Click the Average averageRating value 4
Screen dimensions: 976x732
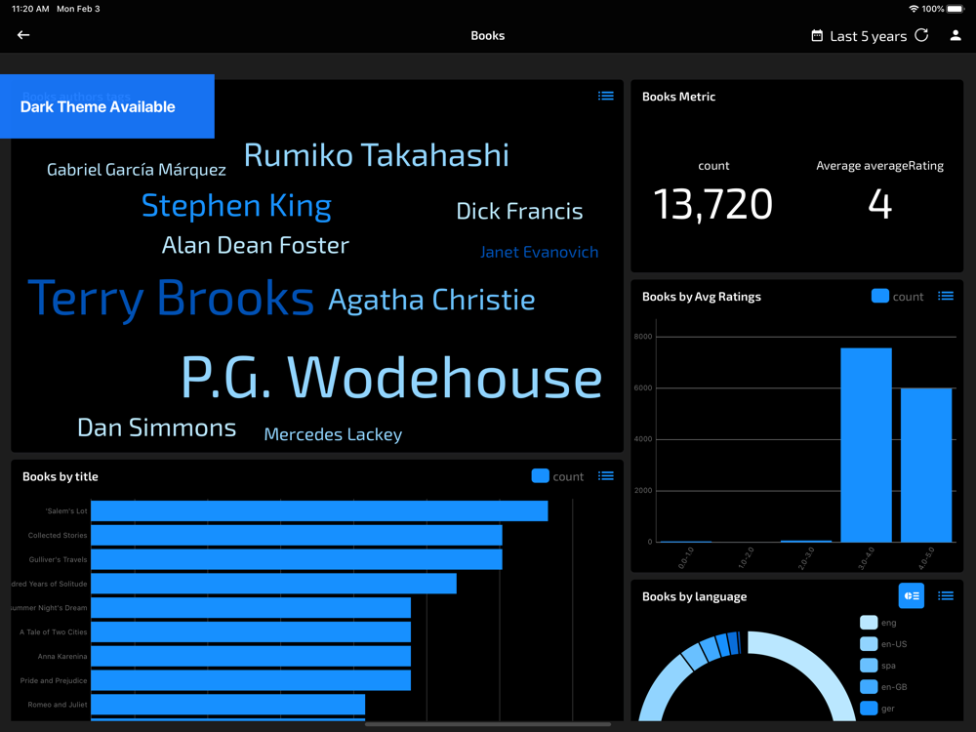click(x=879, y=204)
